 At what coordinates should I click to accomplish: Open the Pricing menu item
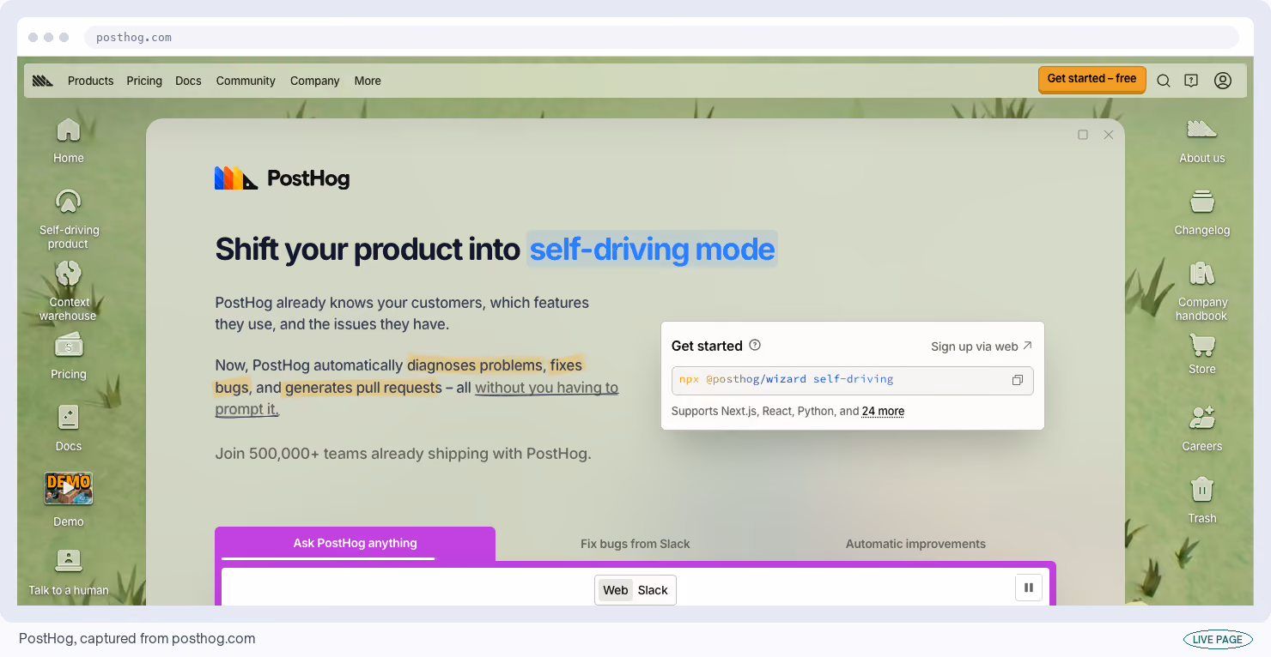point(144,81)
